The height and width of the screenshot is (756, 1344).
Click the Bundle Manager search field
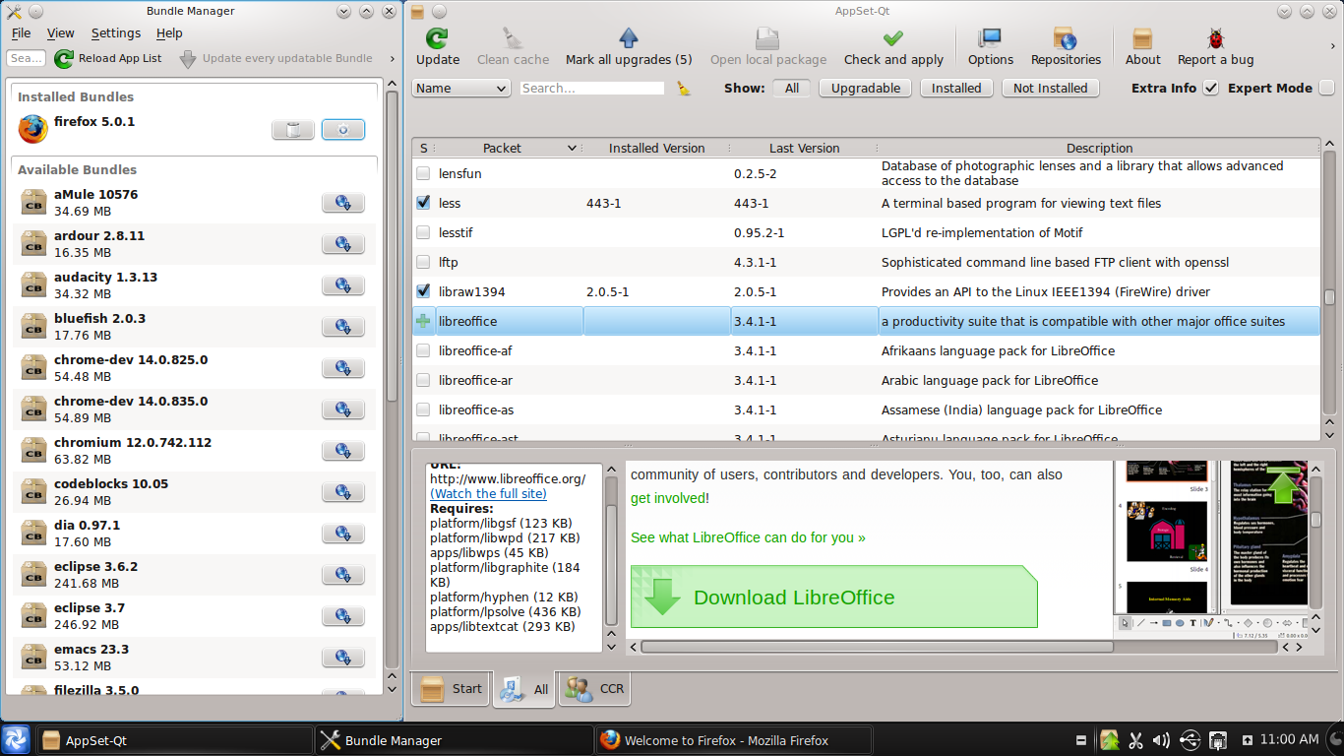pyautogui.click(x=27, y=59)
